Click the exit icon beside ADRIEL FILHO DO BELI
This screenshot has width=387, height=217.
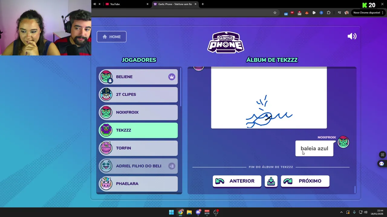pos(172,166)
